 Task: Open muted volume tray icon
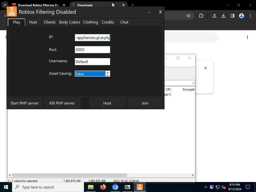[223, 187]
